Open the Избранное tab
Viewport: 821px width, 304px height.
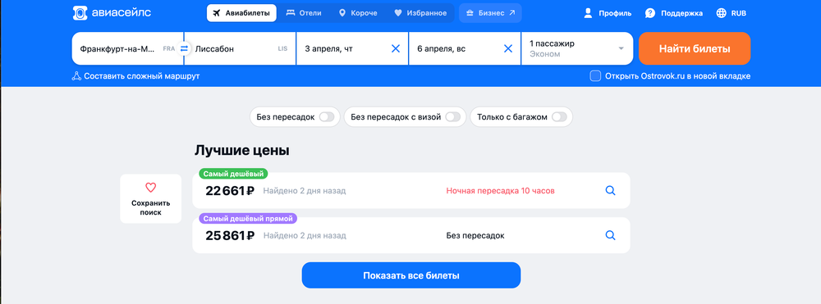tap(420, 13)
